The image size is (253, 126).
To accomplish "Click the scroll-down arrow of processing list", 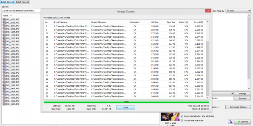I will coord(207,97).
